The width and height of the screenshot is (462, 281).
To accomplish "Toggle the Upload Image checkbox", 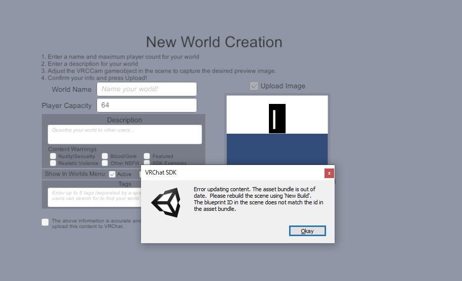I will pyautogui.click(x=254, y=86).
